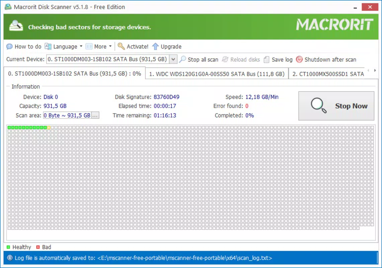Click the Device value Disk 0
382x268 pixels.
(51, 97)
